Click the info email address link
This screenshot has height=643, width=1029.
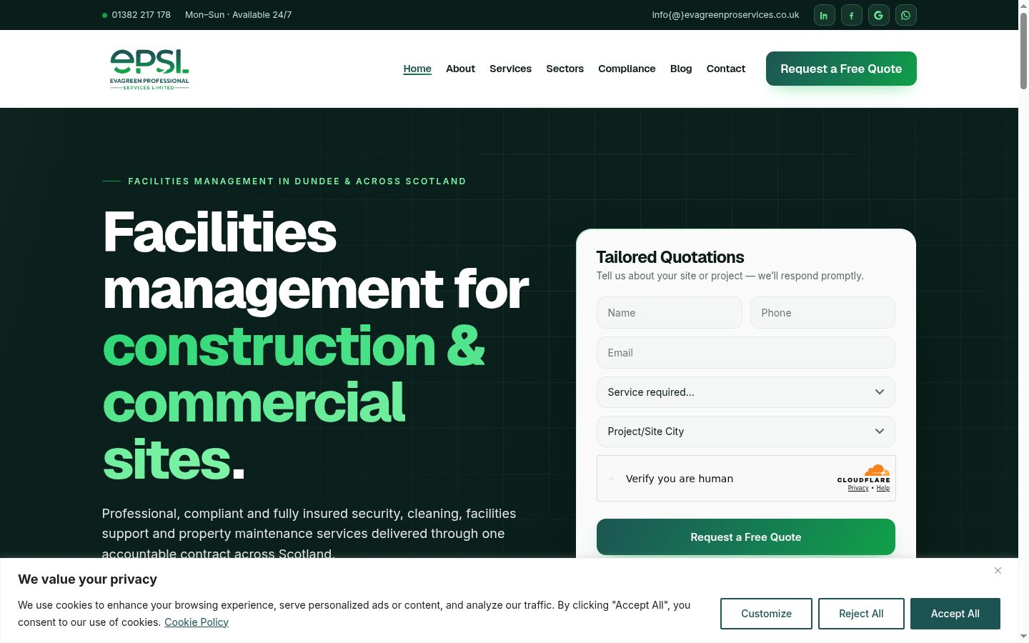click(x=725, y=15)
